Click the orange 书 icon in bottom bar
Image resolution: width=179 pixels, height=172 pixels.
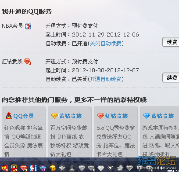(x=53, y=168)
